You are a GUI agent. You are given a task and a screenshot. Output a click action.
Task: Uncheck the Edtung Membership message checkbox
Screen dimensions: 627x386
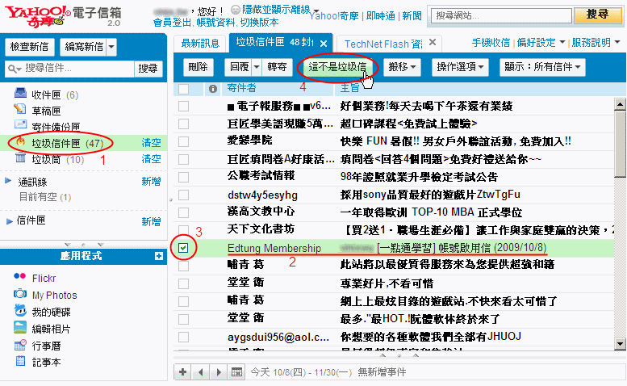pyautogui.click(x=183, y=248)
